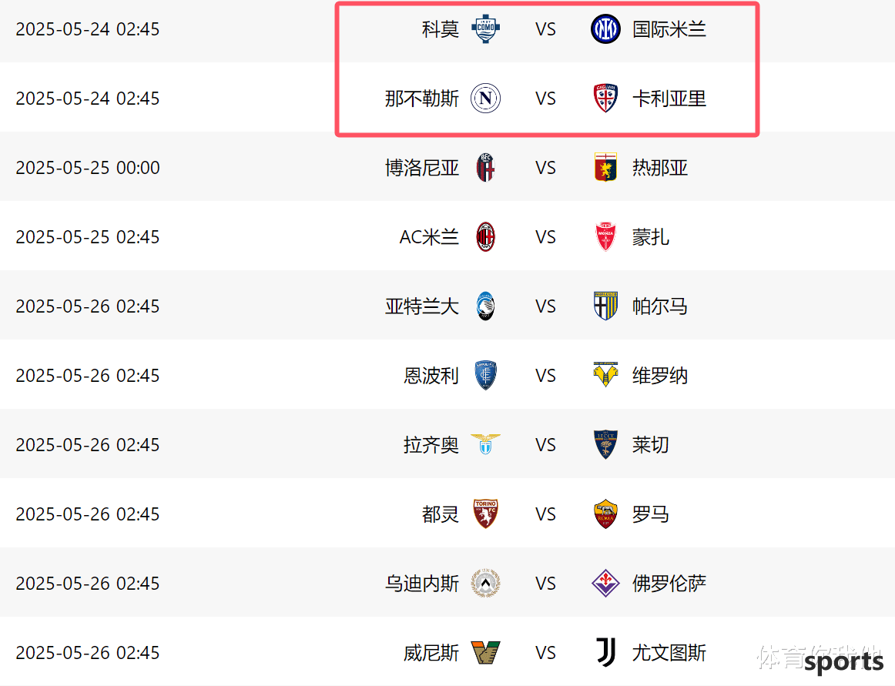
Task: Select the Parma striped crest
Action: tap(605, 306)
